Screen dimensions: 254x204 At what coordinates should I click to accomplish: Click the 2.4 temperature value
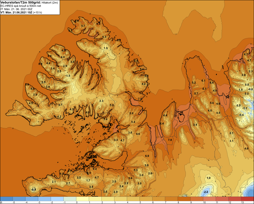(x=121, y=186)
